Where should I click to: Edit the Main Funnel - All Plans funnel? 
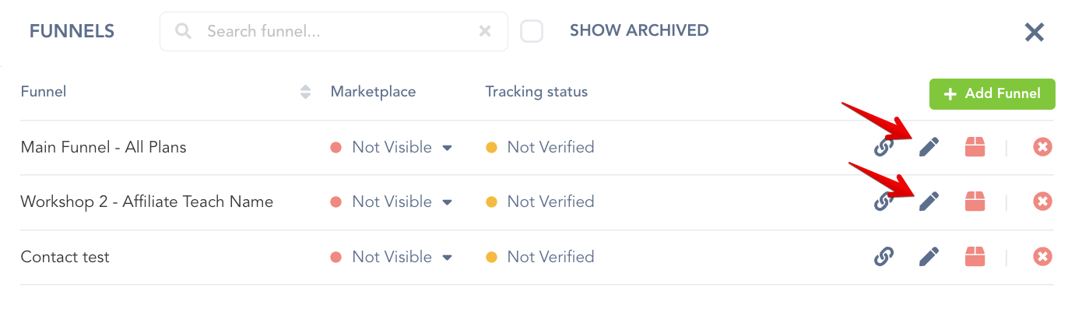click(929, 147)
